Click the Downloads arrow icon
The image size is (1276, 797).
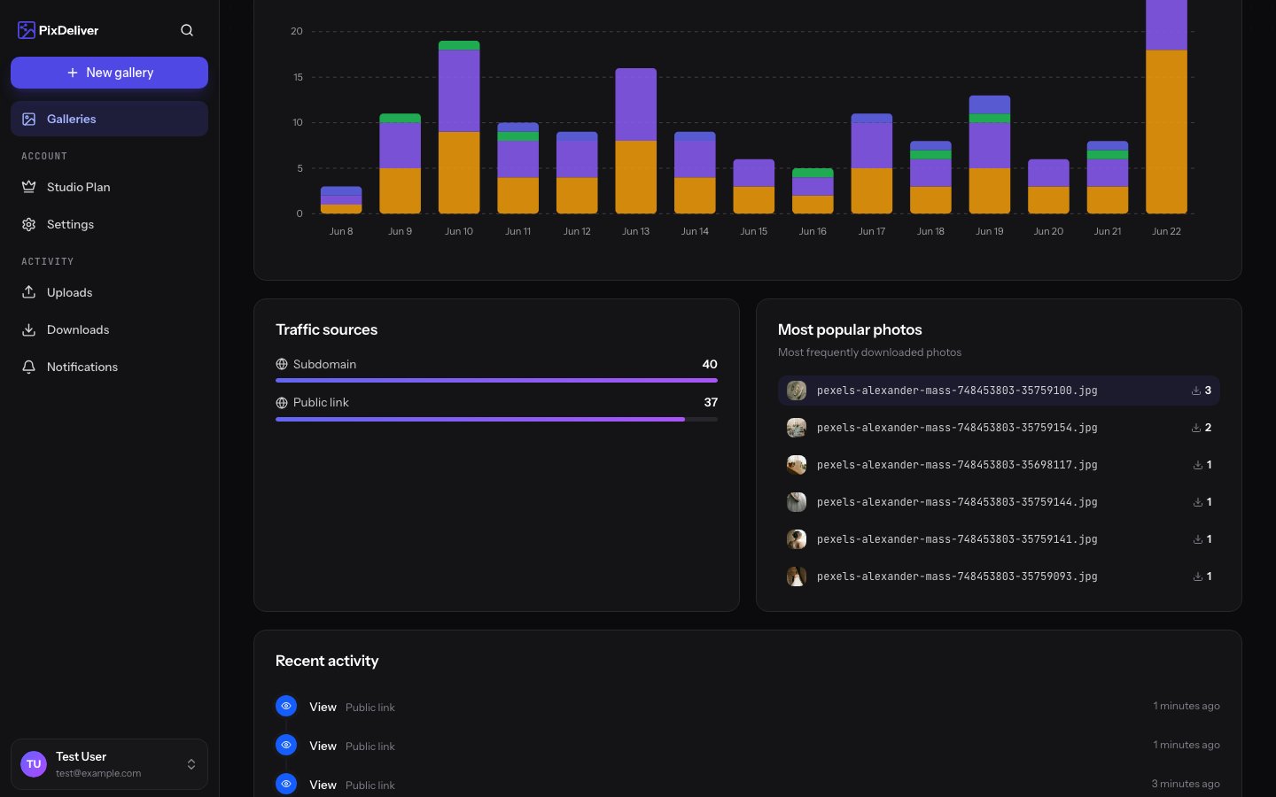[x=29, y=329]
